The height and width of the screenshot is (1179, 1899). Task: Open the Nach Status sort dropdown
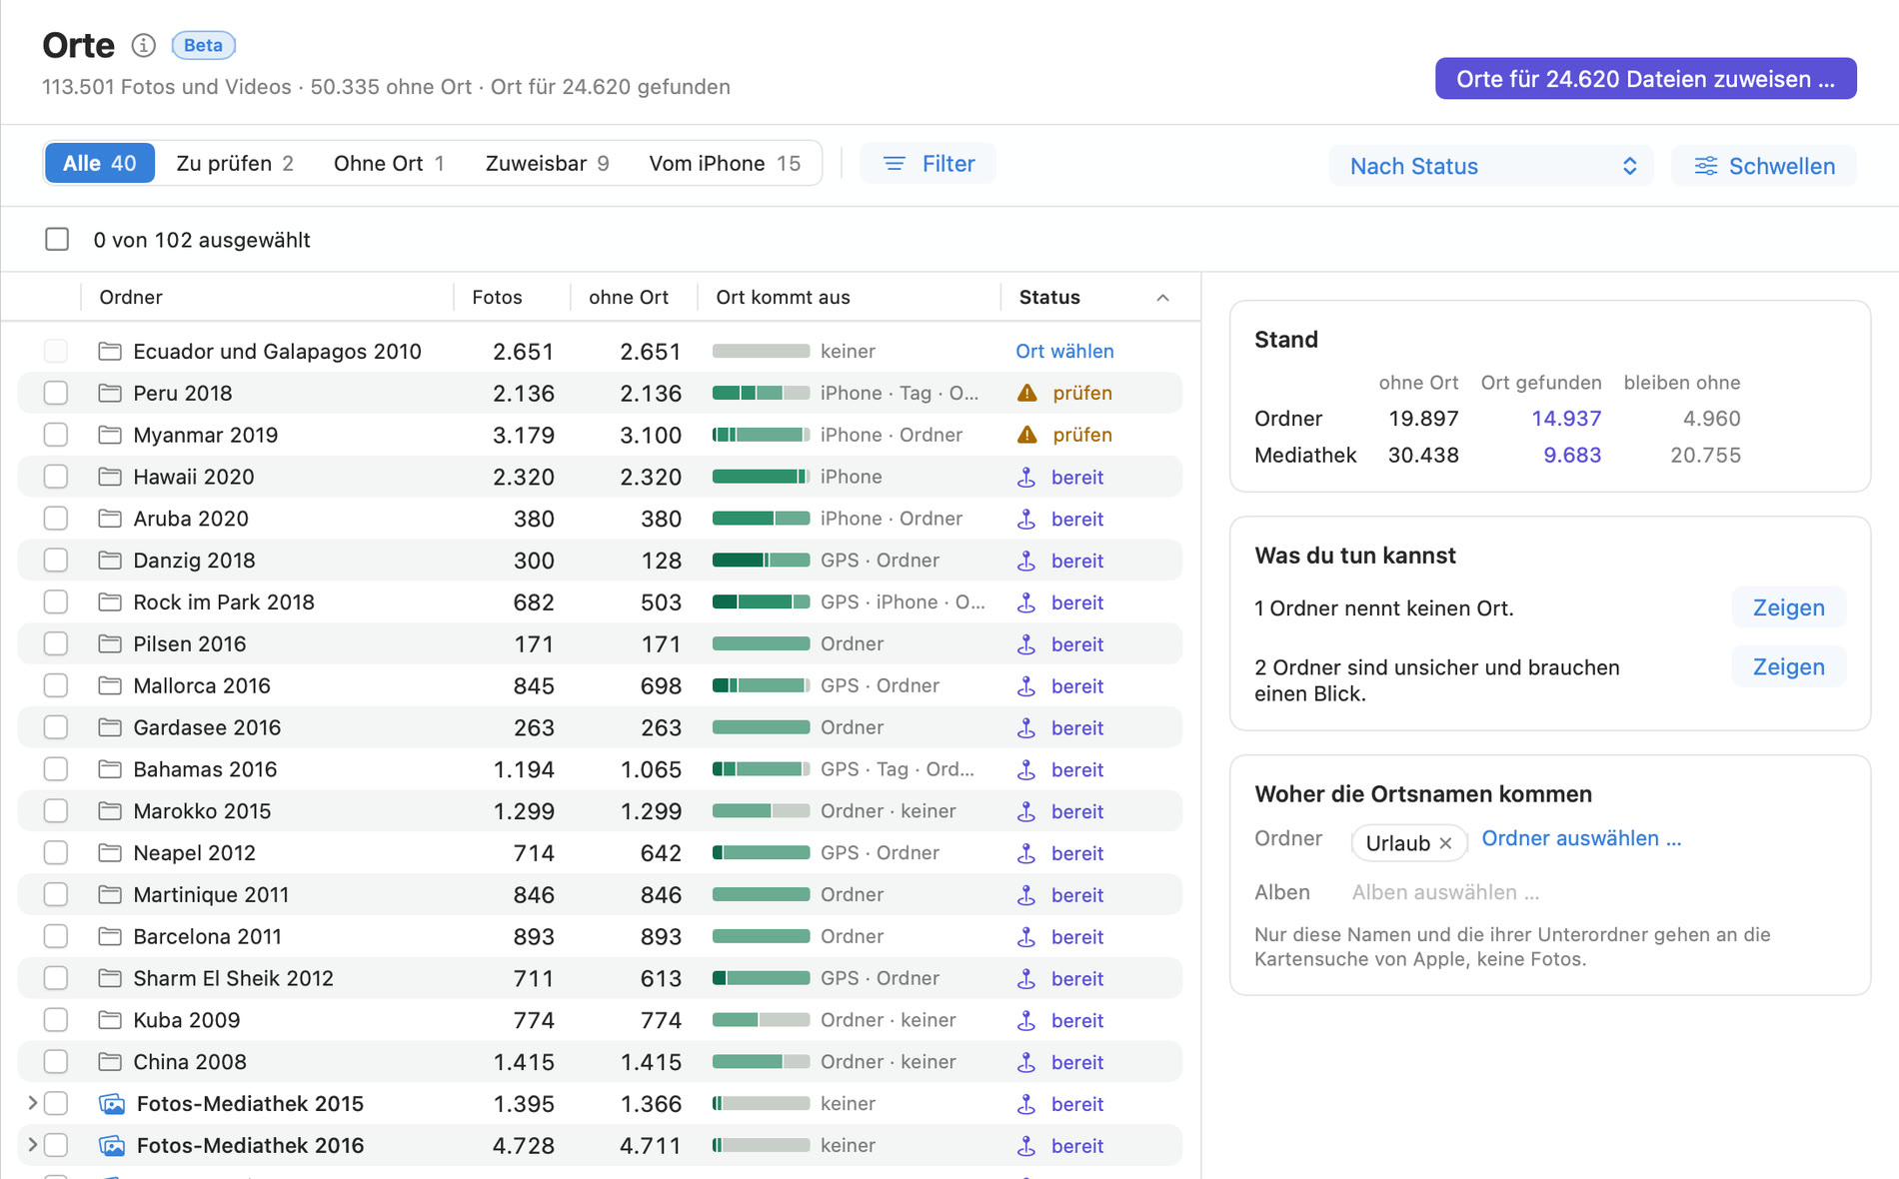pyautogui.click(x=1490, y=166)
